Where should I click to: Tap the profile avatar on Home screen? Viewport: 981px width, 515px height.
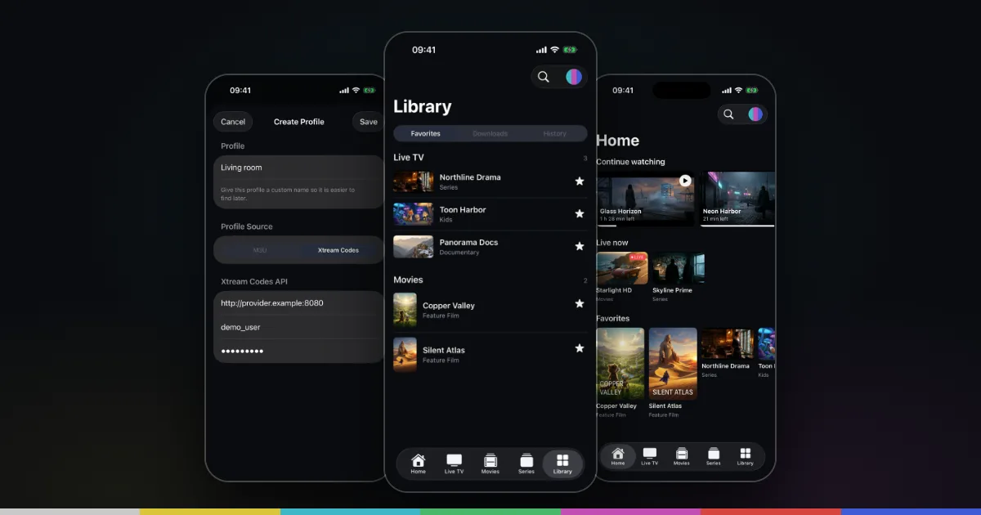[755, 114]
